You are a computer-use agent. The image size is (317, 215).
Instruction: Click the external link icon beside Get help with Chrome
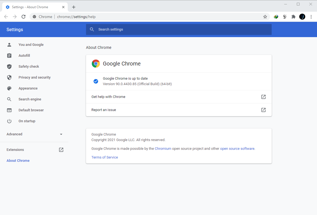click(x=263, y=97)
